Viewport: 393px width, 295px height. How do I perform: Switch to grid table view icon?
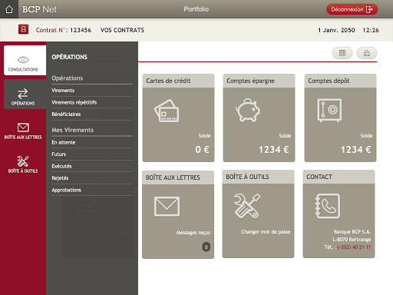pos(342,53)
